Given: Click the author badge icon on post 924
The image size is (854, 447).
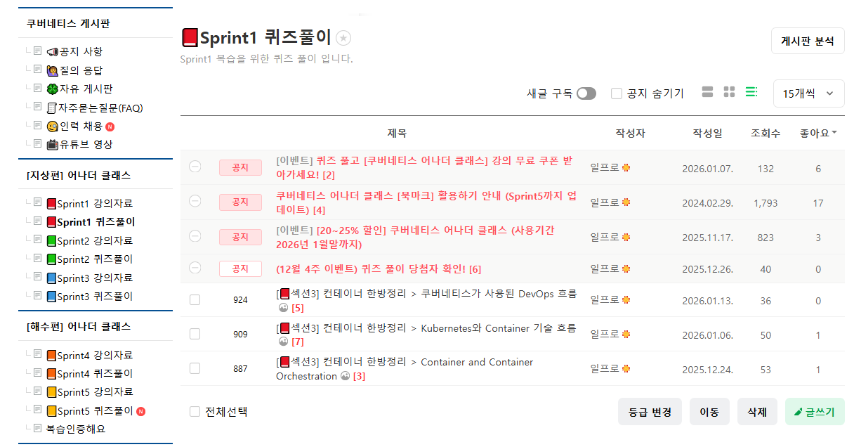Looking at the screenshot, I should (626, 300).
